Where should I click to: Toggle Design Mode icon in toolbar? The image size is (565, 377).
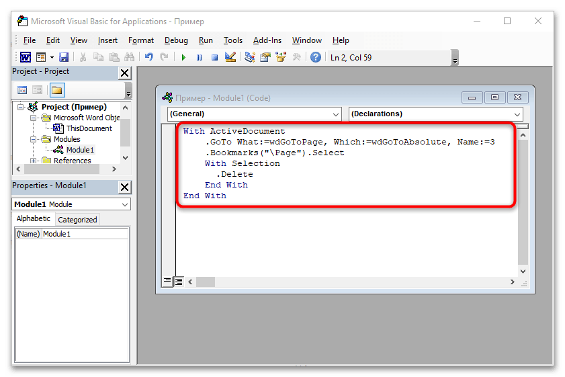(x=230, y=58)
